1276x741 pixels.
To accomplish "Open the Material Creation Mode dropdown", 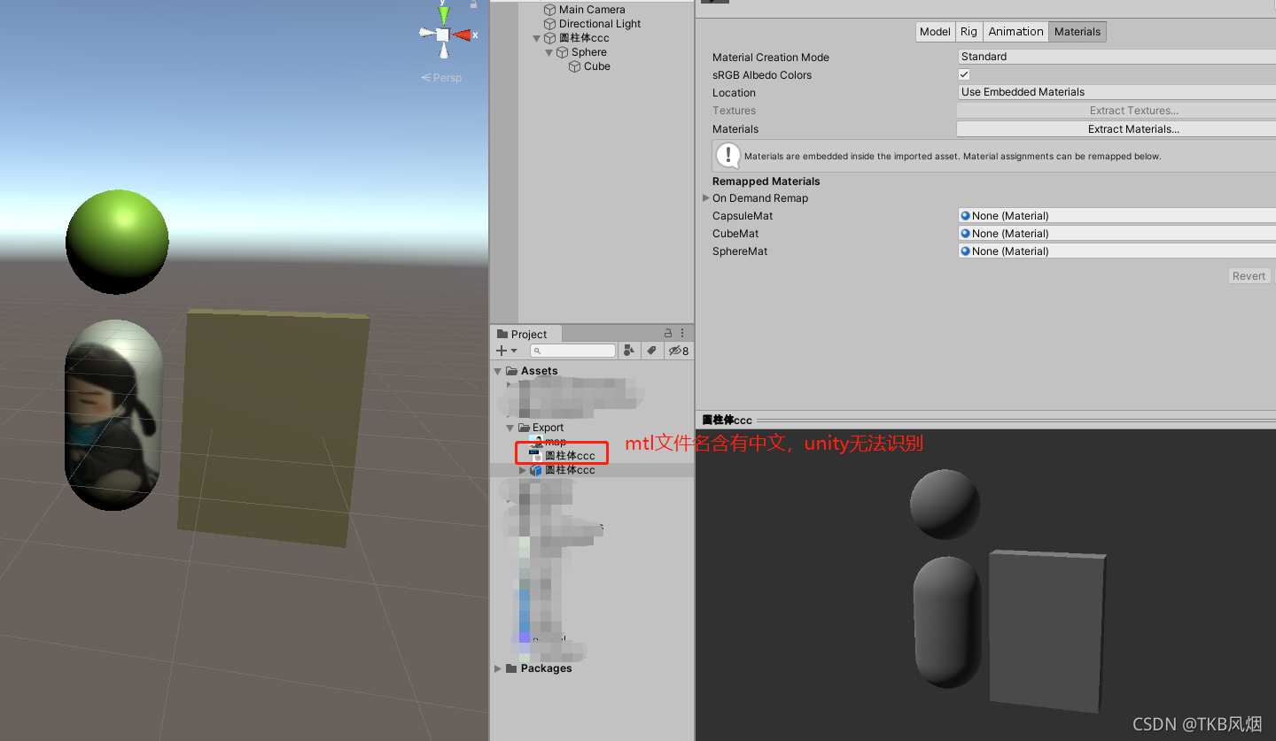I will pos(1116,57).
